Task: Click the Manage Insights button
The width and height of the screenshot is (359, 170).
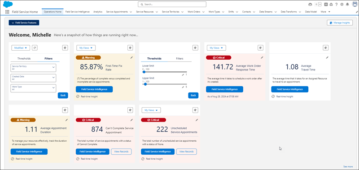Action: coord(340,22)
